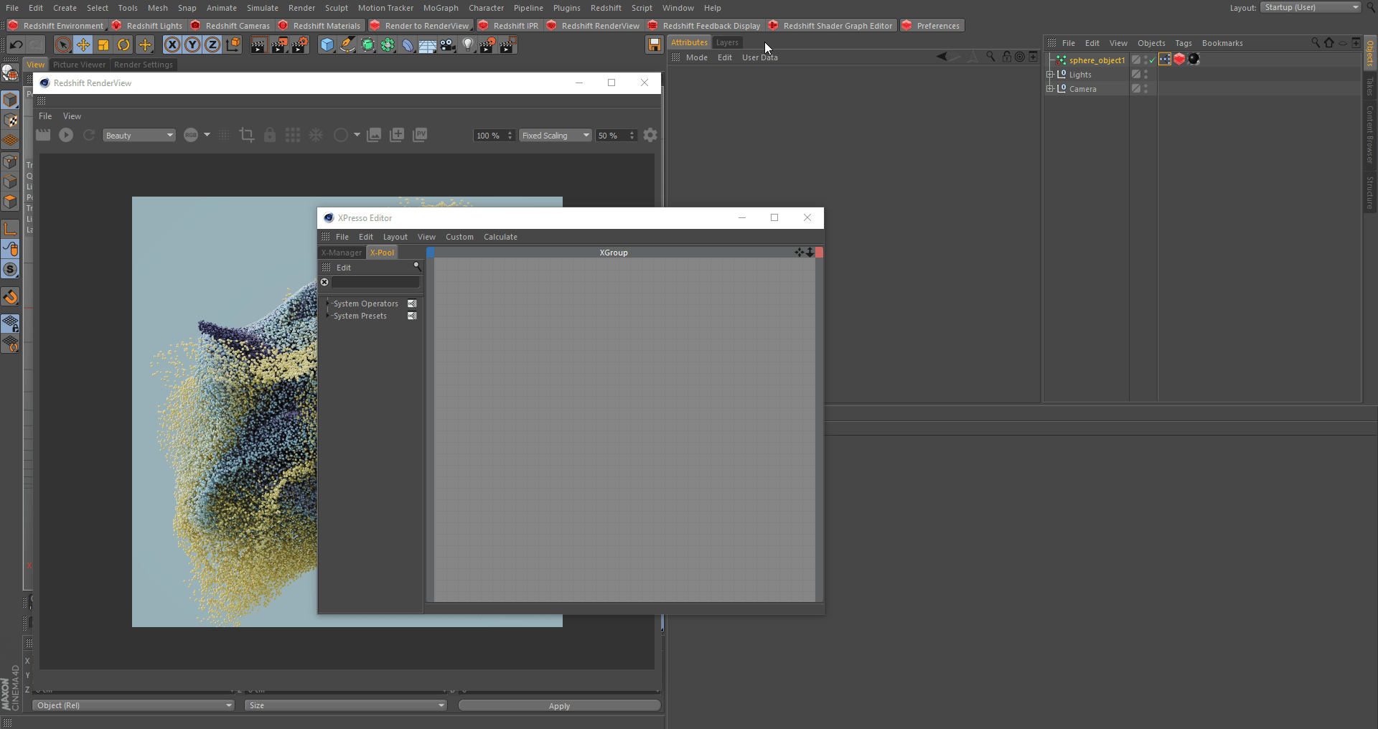Pick the Rotate tool
This screenshot has width=1378, height=729.
click(x=123, y=45)
